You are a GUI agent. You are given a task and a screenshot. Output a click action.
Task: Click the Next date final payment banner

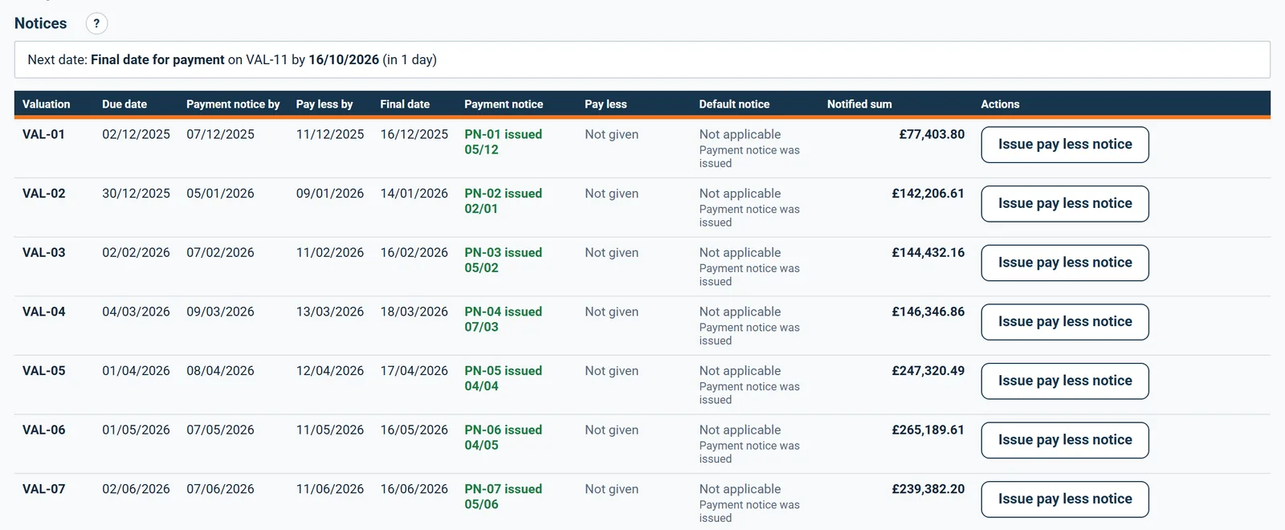642,59
